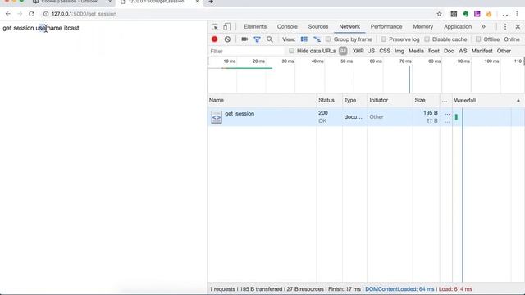Open the purple extension icon

477,14
